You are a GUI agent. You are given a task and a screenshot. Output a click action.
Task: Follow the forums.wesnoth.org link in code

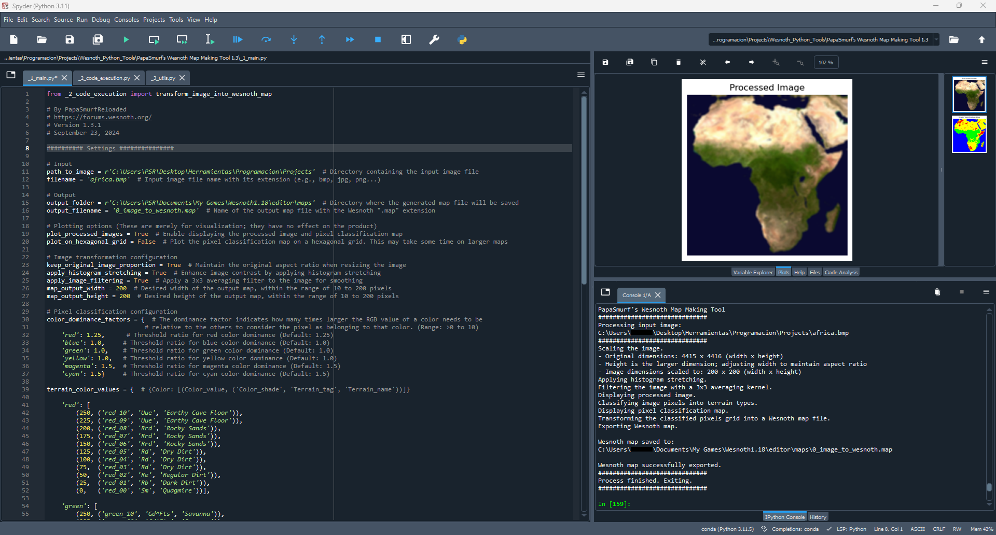pyautogui.click(x=103, y=117)
